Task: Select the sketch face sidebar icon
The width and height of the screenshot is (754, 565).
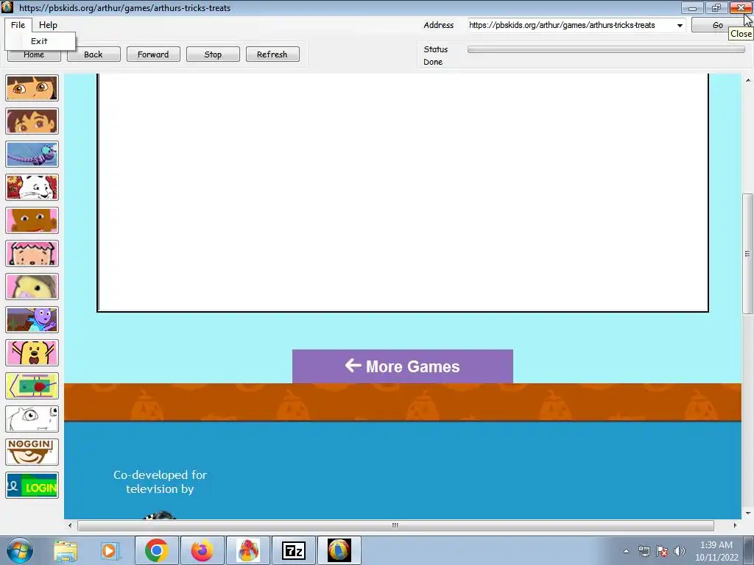Action: [x=32, y=419]
